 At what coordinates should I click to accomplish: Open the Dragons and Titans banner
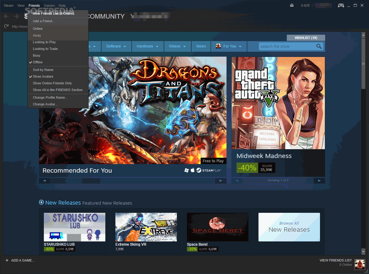(x=133, y=110)
